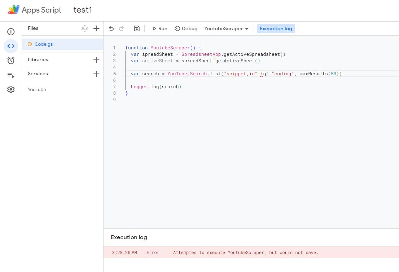
Task: Redo the last edit
Action: 121,28
